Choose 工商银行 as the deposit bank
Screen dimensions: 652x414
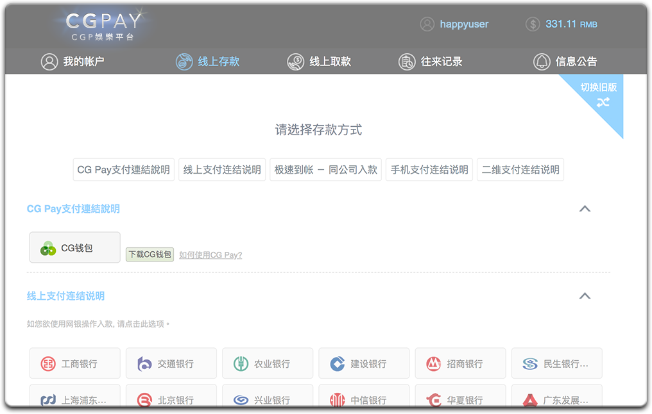[x=75, y=363]
